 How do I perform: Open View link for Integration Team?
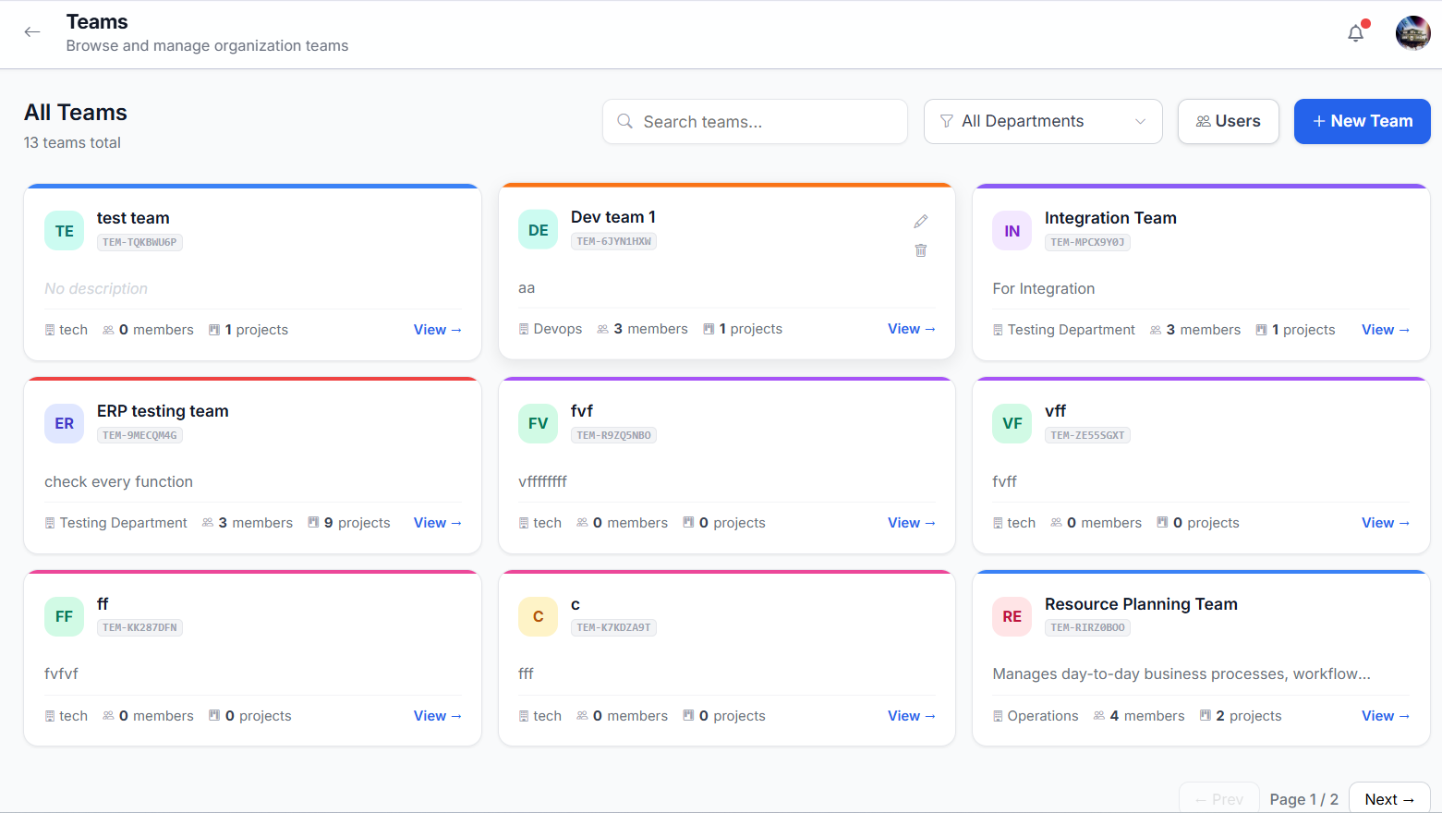[x=1385, y=330]
